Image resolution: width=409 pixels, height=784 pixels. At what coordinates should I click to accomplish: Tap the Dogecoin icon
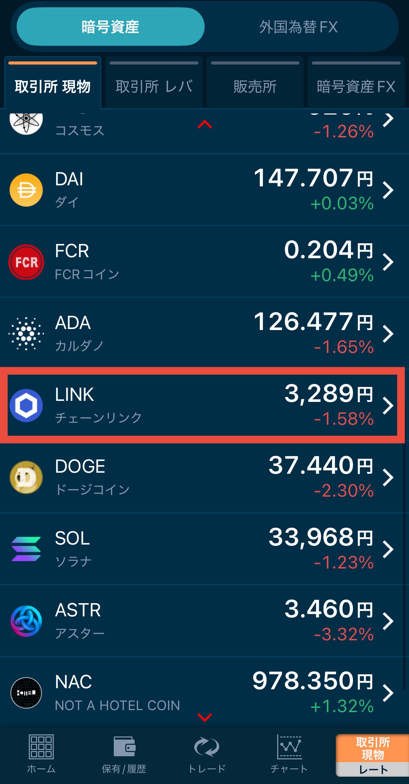point(26,477)
